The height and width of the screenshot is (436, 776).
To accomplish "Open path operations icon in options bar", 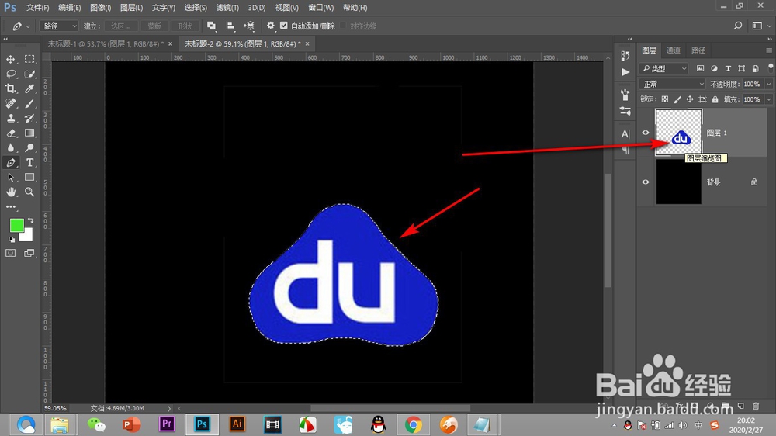I will [x=211, y=26].
